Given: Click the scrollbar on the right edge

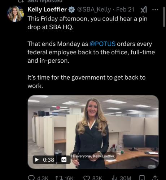Looking at the screenshot, I should 164,17.
